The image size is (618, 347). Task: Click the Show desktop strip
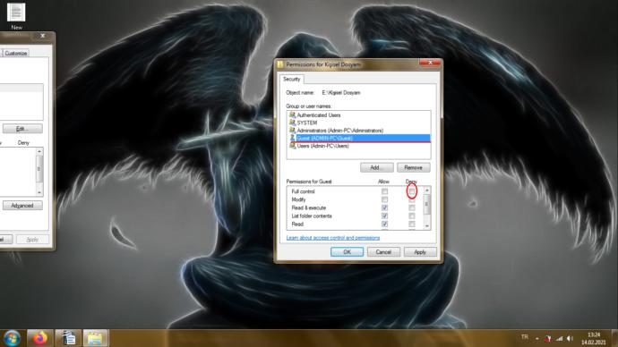point(614,338)
